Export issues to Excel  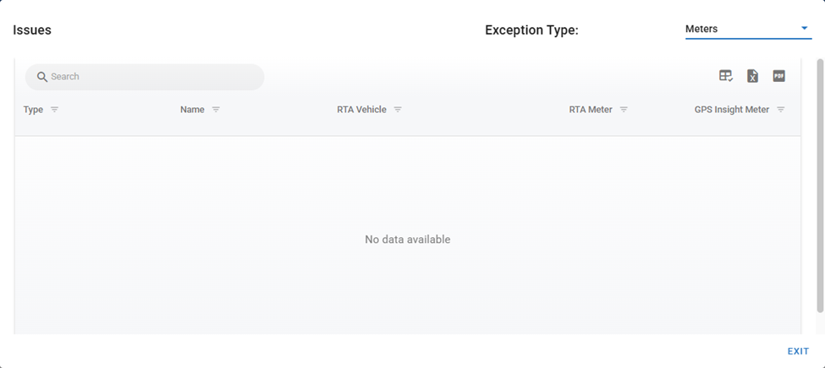click(752, 76)
